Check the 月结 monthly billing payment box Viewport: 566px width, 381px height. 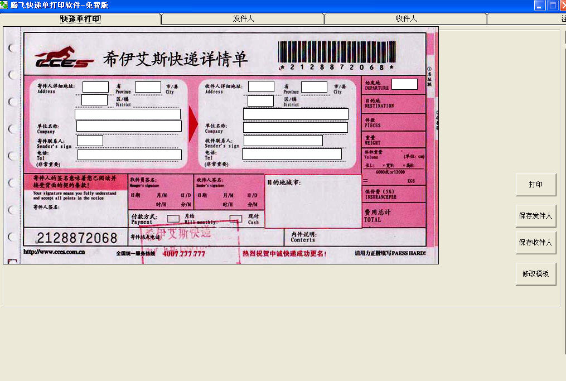173,218
